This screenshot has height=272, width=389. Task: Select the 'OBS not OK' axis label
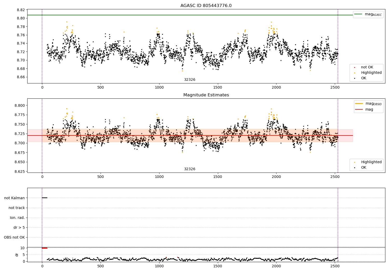pyautogui.click(x=15, y=237)
